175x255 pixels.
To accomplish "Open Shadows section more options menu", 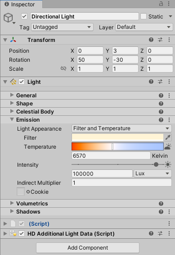I will (x=169, y=212).
